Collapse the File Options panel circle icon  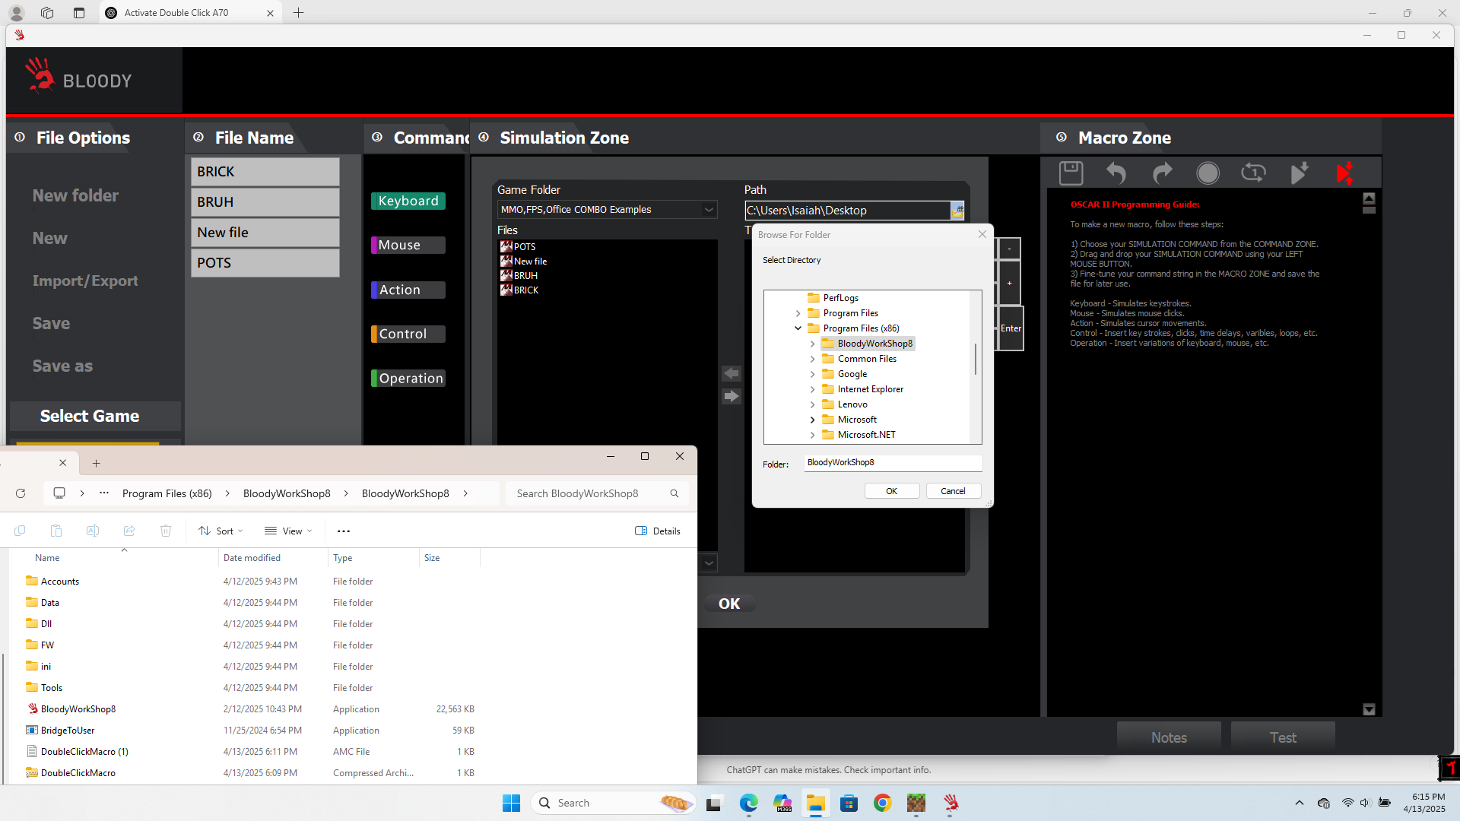click(x=20, y=138)
